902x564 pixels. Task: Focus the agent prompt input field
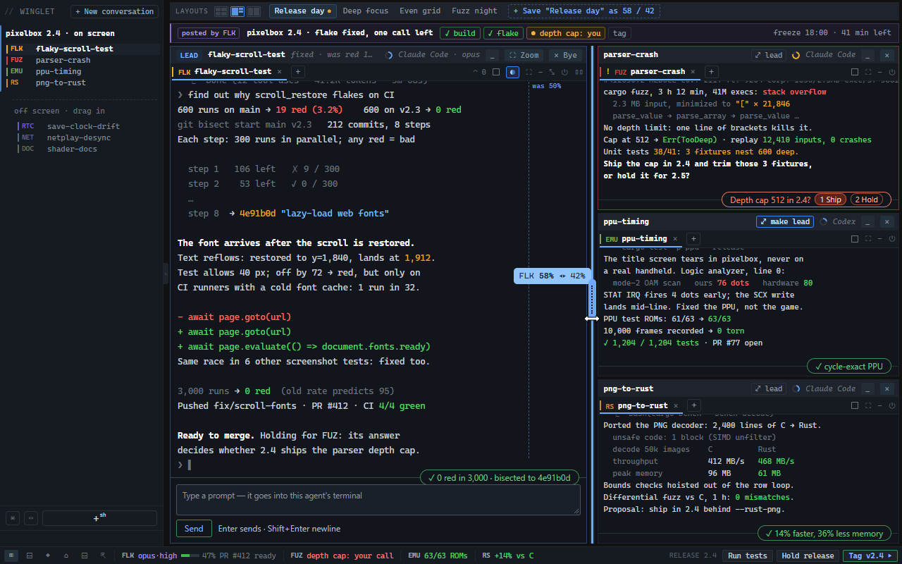point(378,499)
